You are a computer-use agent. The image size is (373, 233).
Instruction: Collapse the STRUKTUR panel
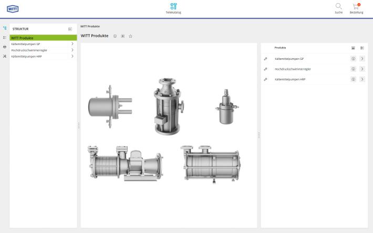click(70, 29)
